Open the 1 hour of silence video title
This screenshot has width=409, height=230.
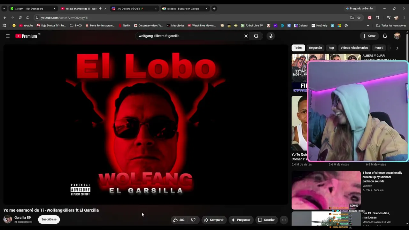click(382, 177)
